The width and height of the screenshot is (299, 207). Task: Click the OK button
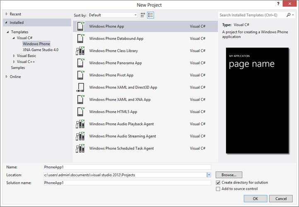[x=256, y=199]
